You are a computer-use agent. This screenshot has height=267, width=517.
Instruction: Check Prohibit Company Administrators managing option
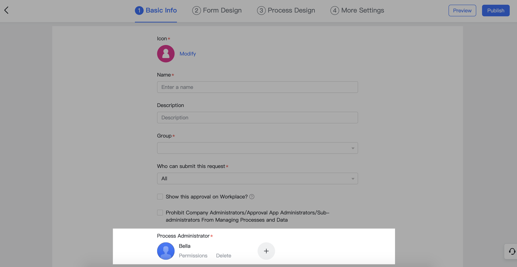pyautogui.click(x=160, y=213)
